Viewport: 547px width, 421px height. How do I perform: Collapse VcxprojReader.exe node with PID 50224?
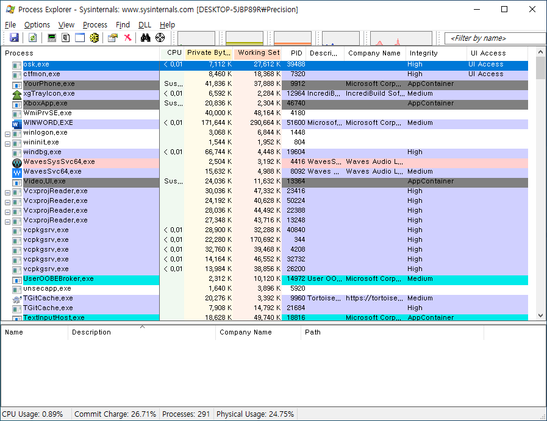[x=8, y=202]
